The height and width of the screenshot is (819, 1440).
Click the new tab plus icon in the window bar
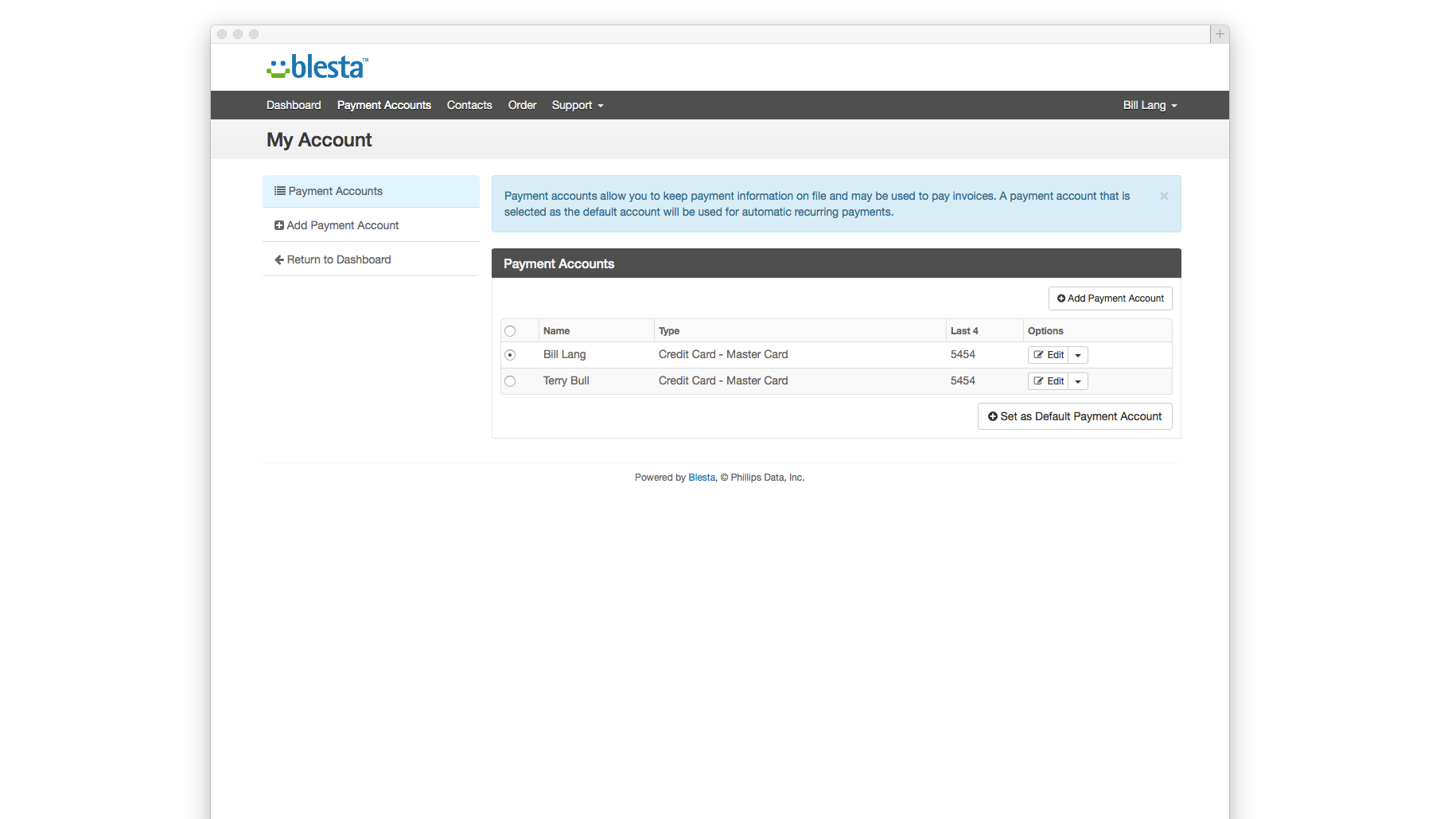[1220, 34]
